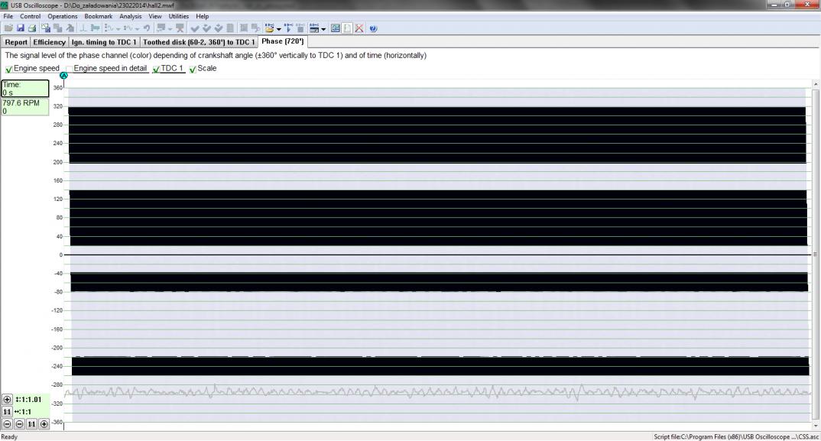Image resolution: width=821 pixels, height=441 pixels.
Task: Switch to Ign. timing to TDC 1 tab
Action: tap(104, 42)
